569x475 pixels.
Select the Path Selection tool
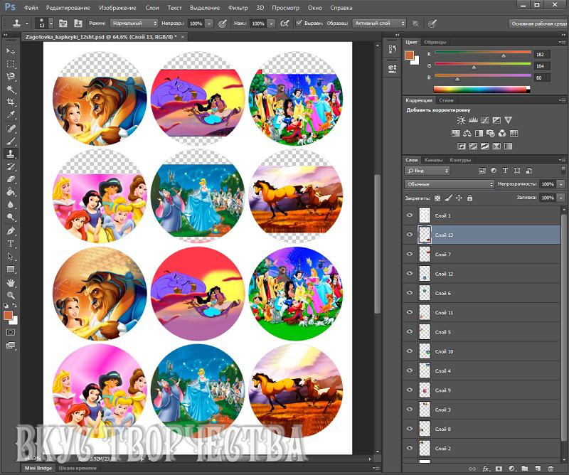(x=11, y=256)
